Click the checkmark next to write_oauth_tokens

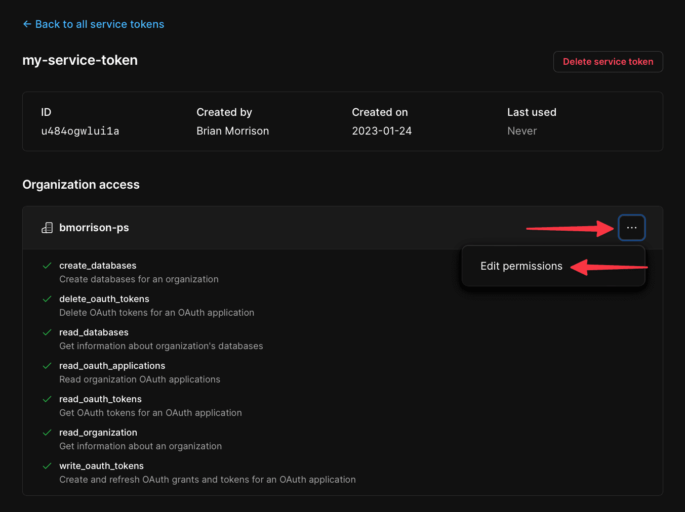tap(47, 466)
